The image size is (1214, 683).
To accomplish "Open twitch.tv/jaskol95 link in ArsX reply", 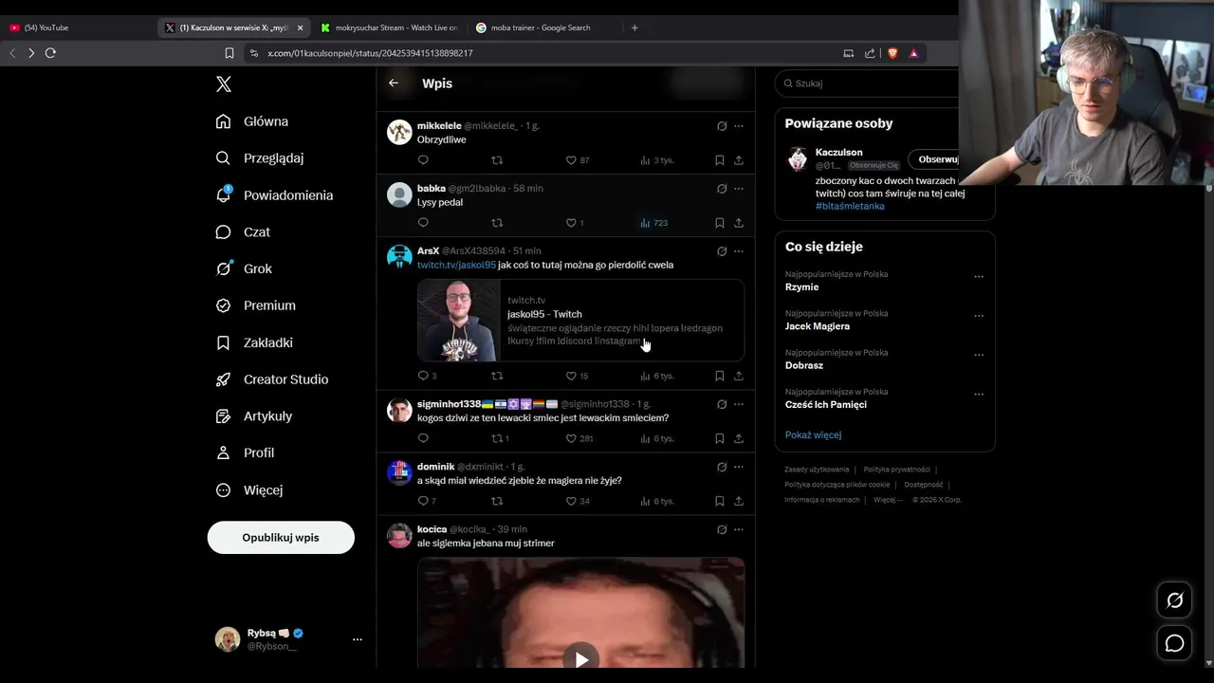I will click(456, 265).
